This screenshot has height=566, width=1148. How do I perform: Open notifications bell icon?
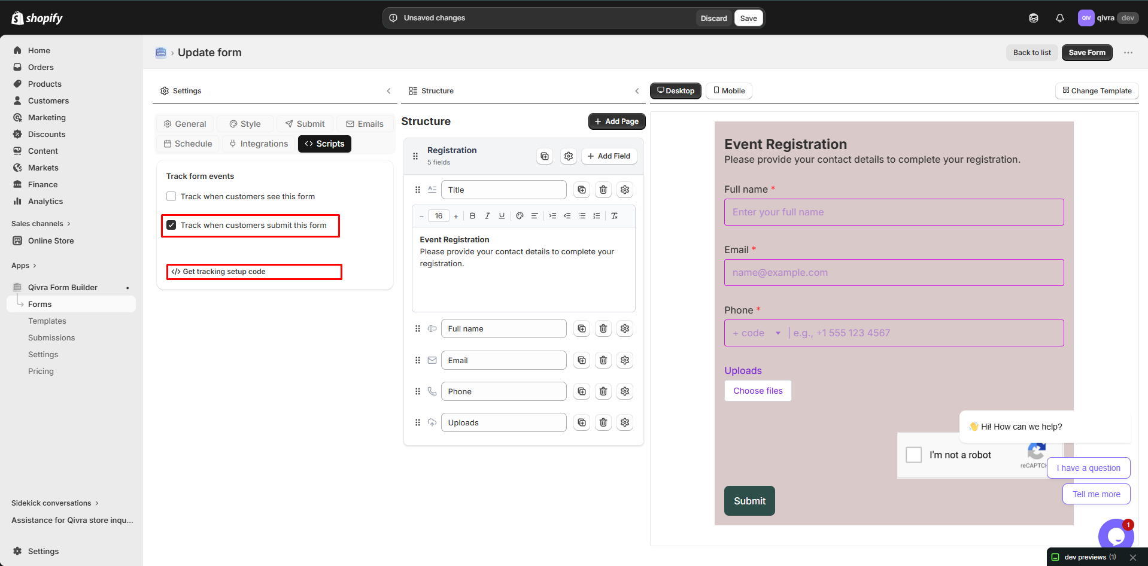coord(1059,18)
